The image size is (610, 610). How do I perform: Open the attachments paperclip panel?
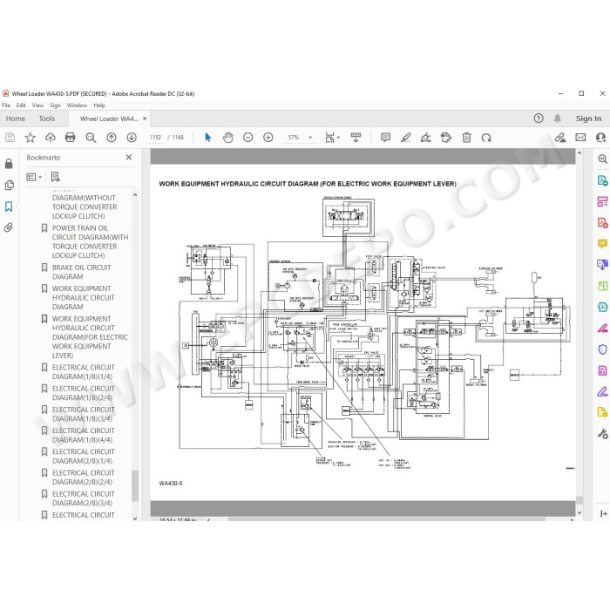click(x=9, y=227)
